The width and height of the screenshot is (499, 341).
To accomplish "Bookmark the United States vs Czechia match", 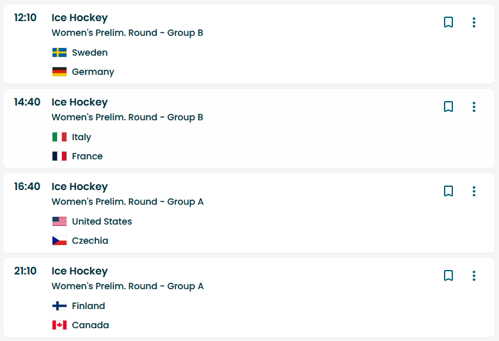I will (x=448, y=191).
